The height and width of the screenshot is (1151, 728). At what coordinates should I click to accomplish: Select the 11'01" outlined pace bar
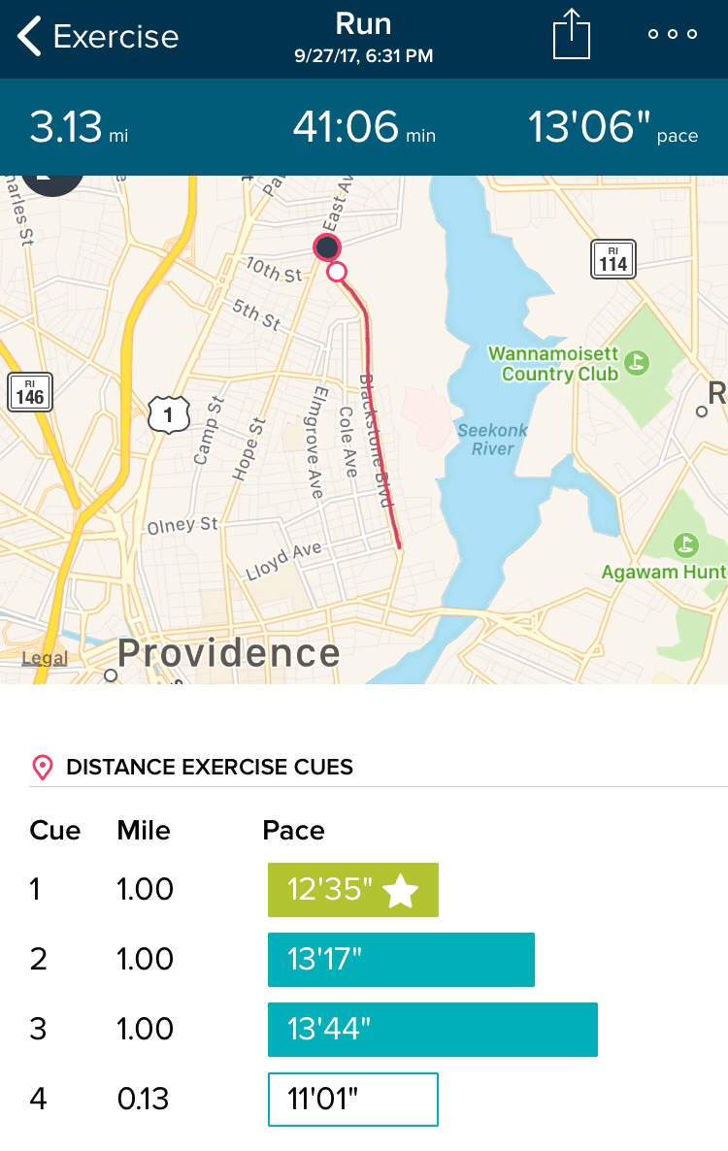coord(352,1099)
